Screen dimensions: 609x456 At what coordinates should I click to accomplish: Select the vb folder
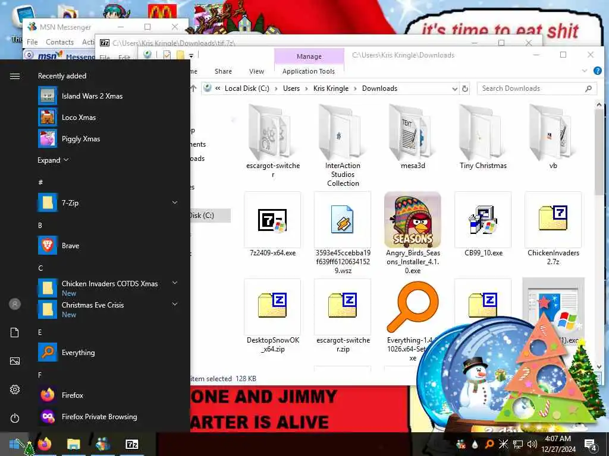tap(553, 137)
